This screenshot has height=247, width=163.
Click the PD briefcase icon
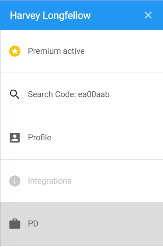tap(15, 223)
